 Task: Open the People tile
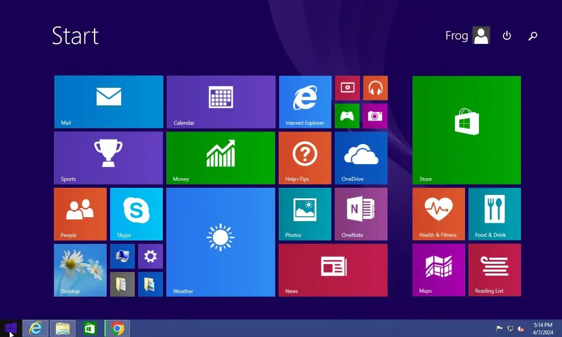pos(80,214)
